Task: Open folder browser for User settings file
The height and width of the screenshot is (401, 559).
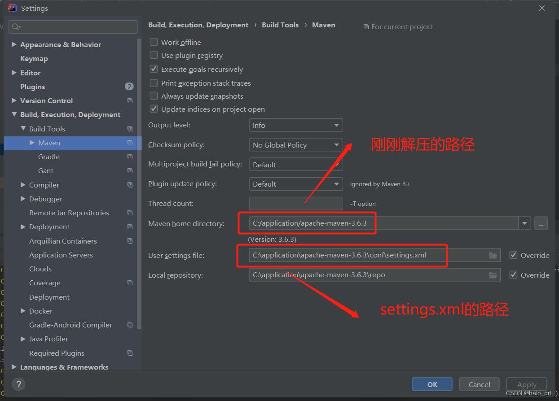Action: tap(493, 256)
